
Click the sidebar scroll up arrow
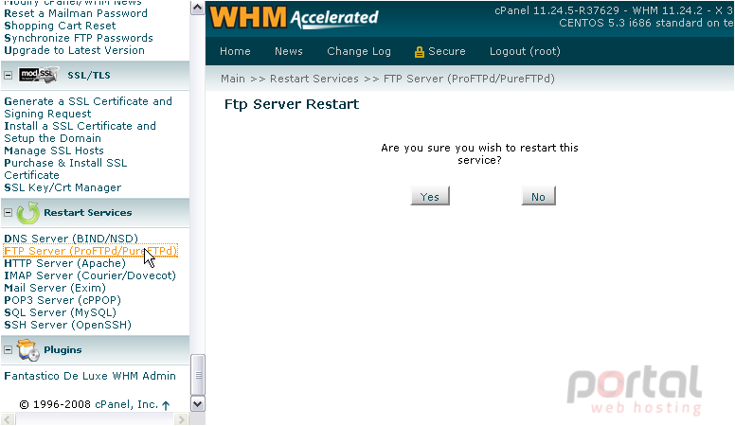coord(197,8)
